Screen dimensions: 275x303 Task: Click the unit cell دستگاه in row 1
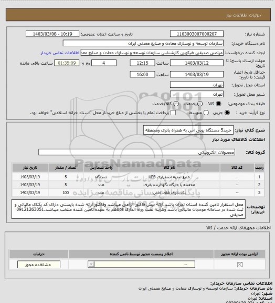tap(101, 177)
